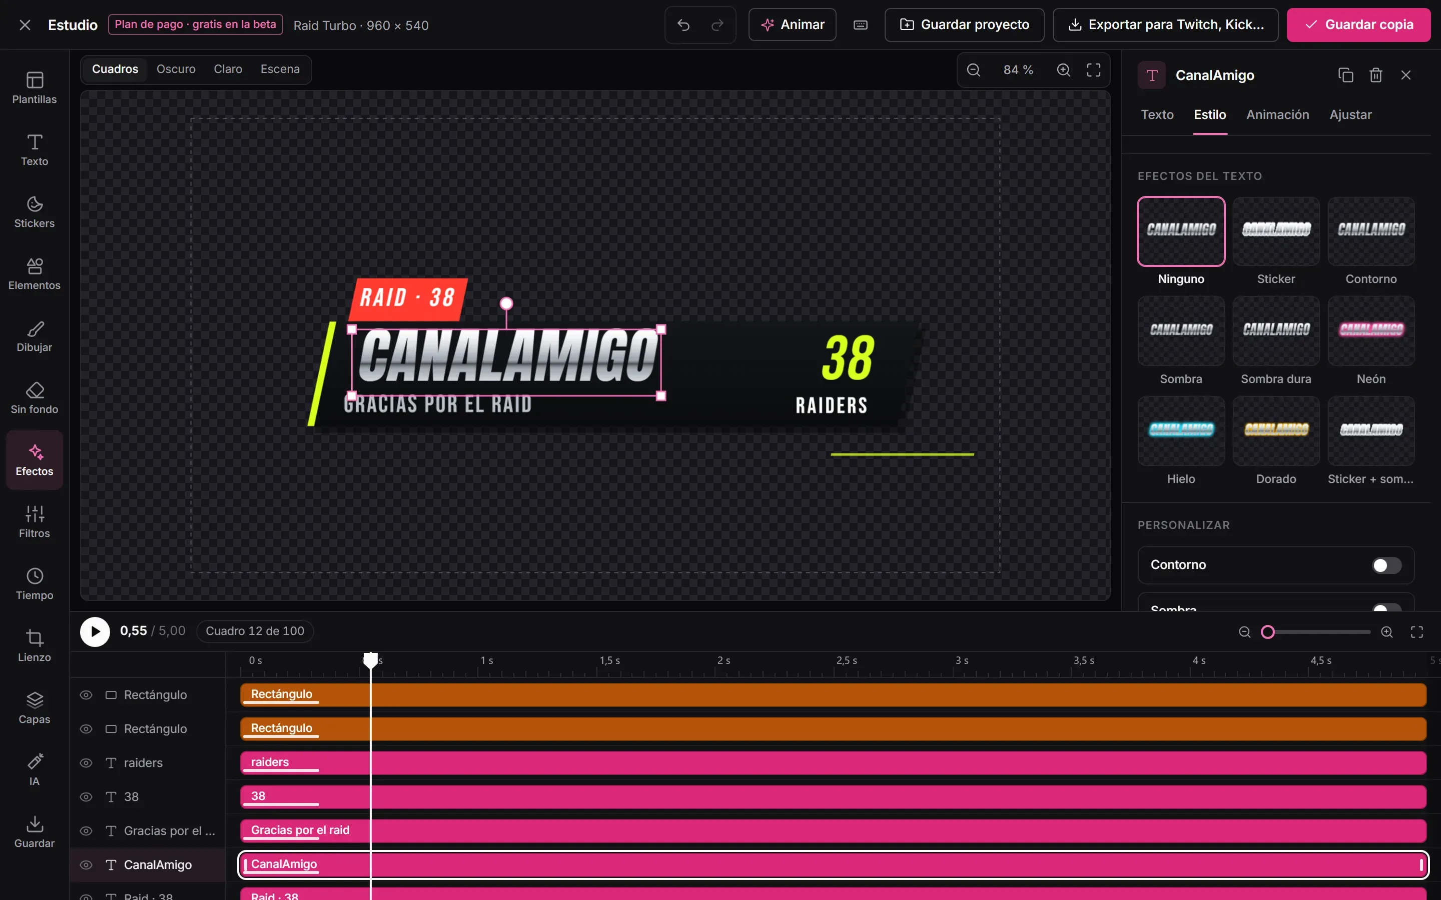
Task: Switch to the Ajustar tab
Action: [1350, 115]
